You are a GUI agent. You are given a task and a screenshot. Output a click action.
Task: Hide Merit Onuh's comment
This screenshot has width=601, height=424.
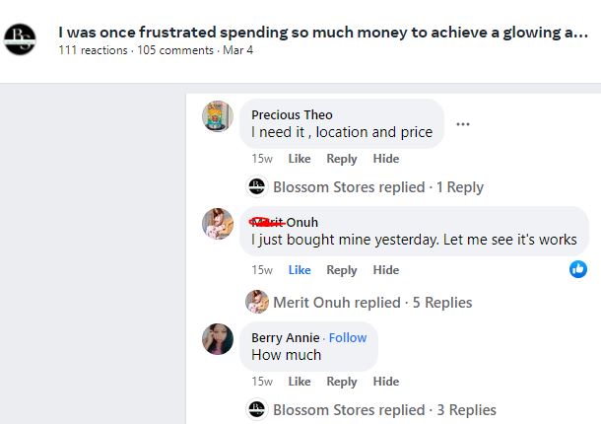tap(386, 270)
